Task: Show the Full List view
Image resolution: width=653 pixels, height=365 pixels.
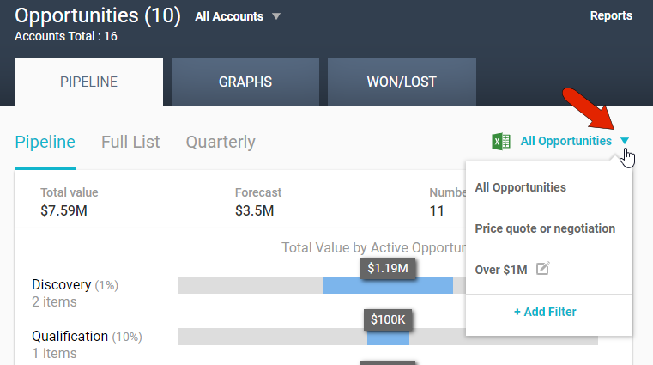Action: 130,142
